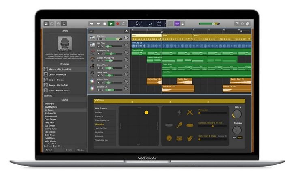Toggle the Tuner button

[170, 24]
